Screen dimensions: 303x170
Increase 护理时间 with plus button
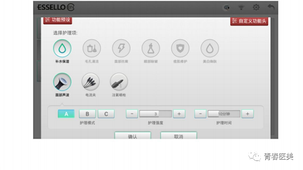248,114
